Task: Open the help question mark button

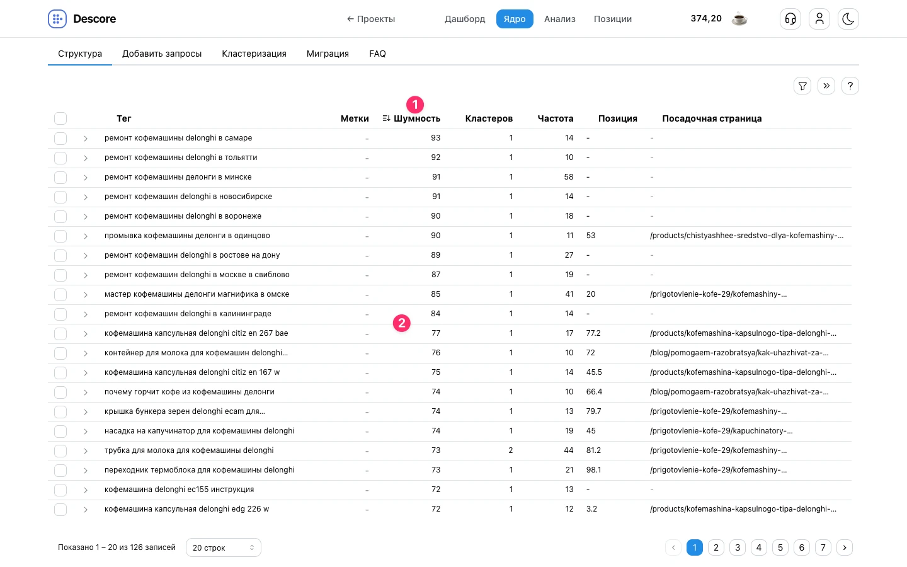Action: 850,86
